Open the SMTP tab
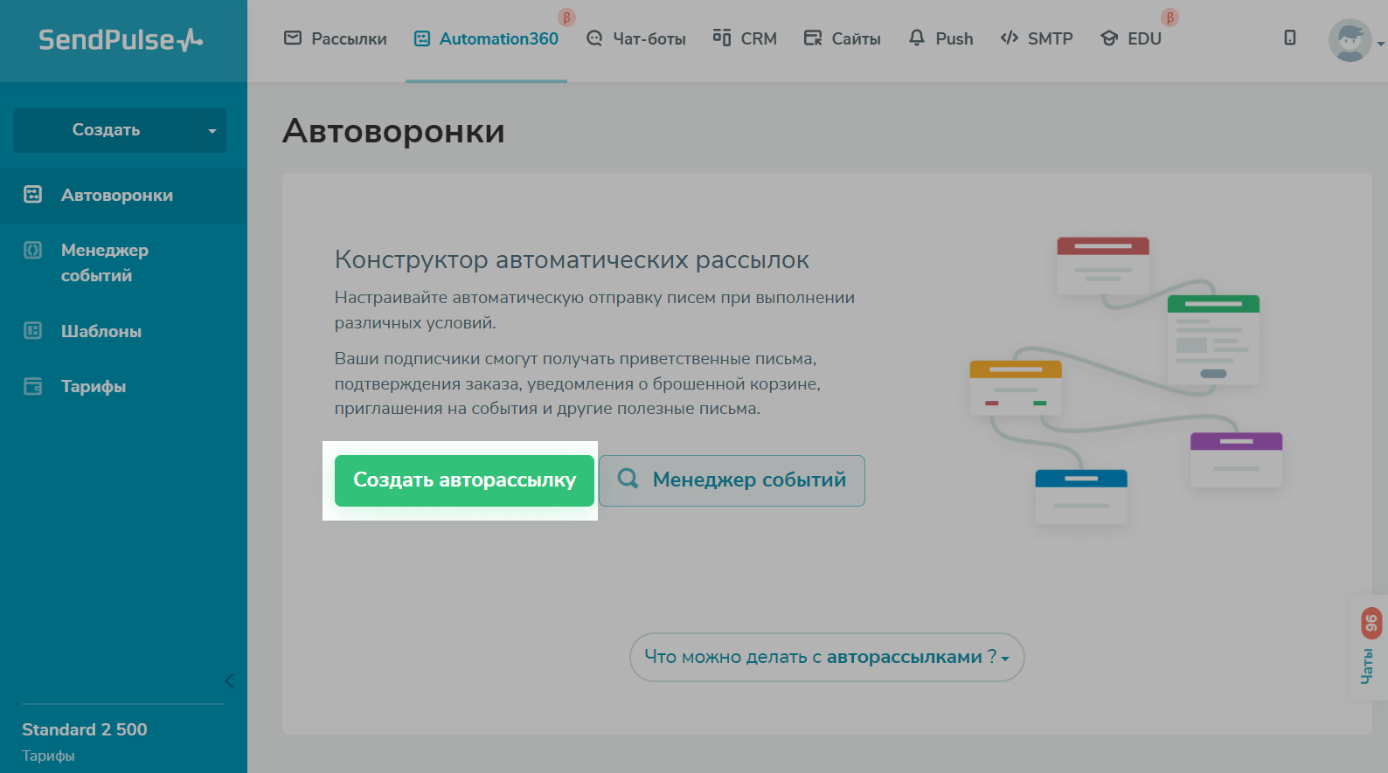The image size is (1388, 773). pyautogui.click(x=1037, y=38)
